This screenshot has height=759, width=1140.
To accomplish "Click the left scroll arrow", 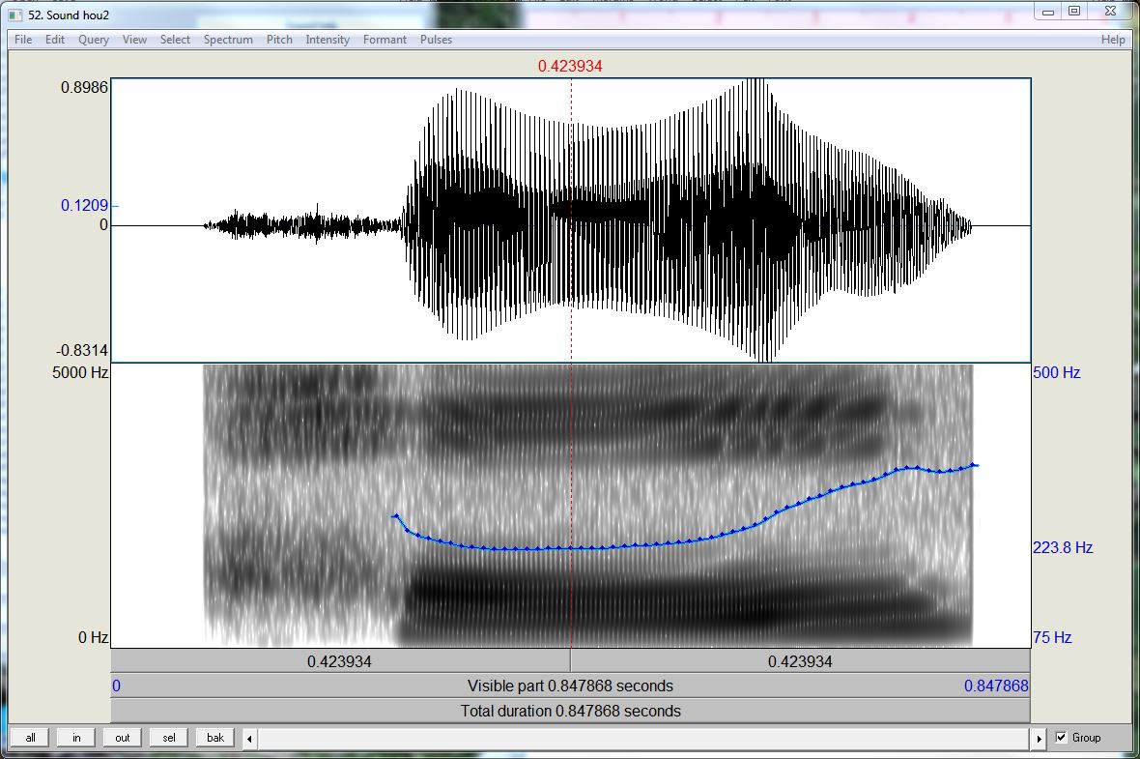I will [249, 739].
